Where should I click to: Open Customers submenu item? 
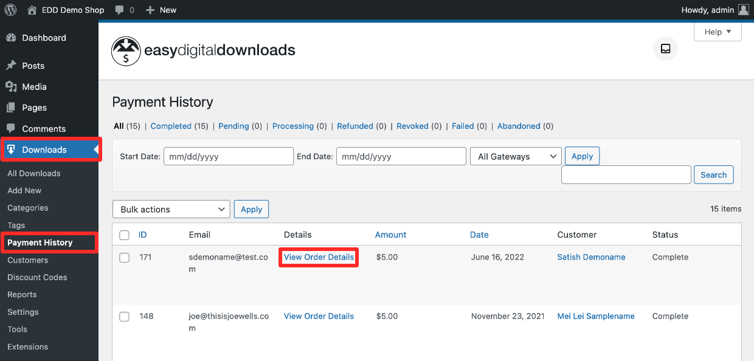click(x=27, y=260)
